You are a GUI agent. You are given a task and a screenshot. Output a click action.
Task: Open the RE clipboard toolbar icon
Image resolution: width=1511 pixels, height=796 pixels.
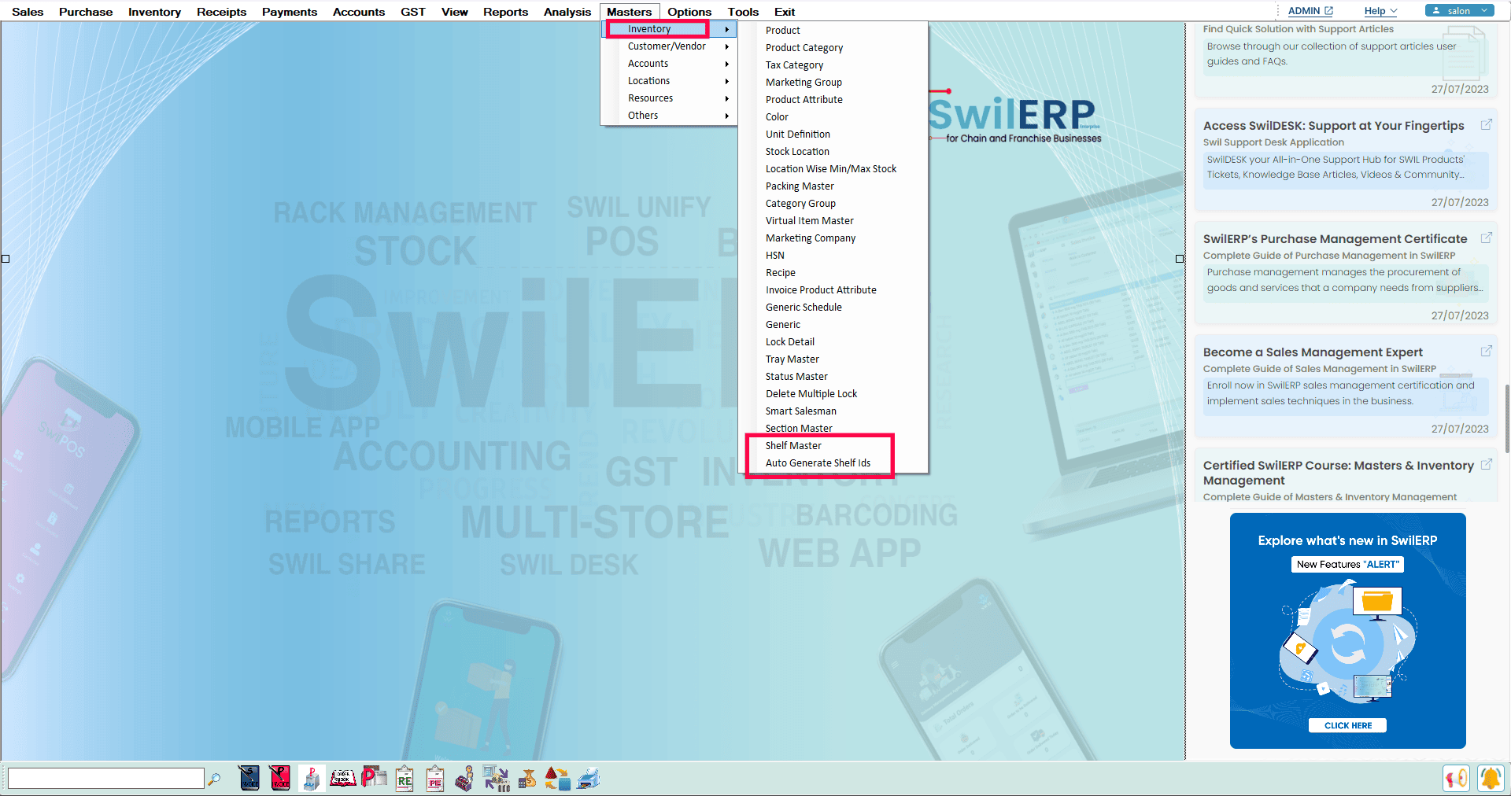[405, 778]
